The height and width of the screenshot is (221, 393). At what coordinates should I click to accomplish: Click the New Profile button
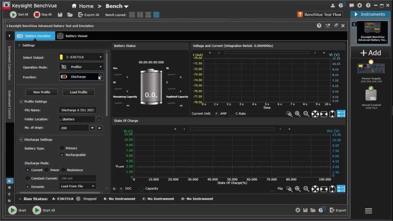point(42,92)
